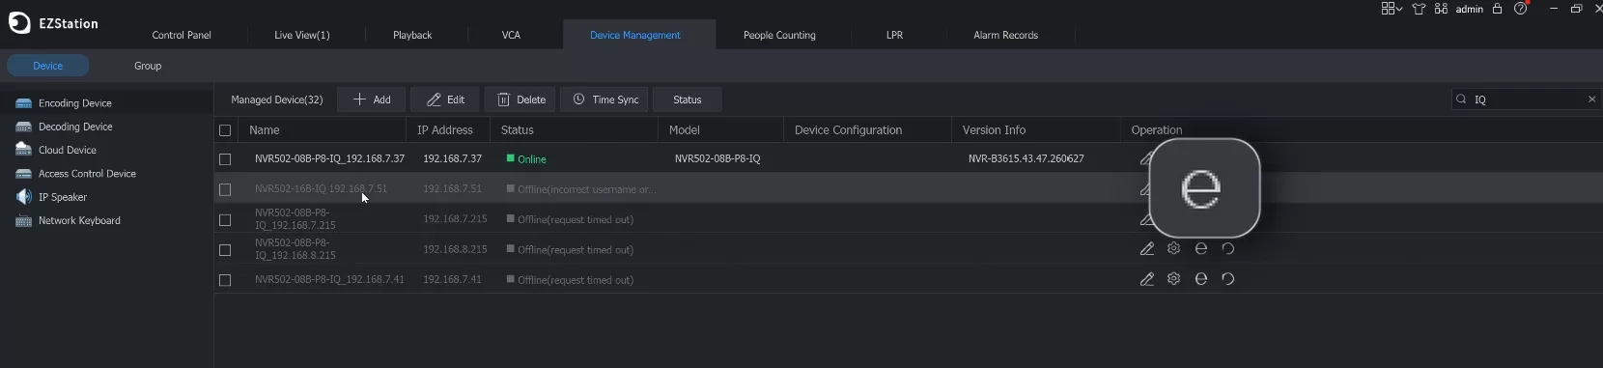Open the Alarm Records tab
1603x368 pixels.
pos(1006,35)
